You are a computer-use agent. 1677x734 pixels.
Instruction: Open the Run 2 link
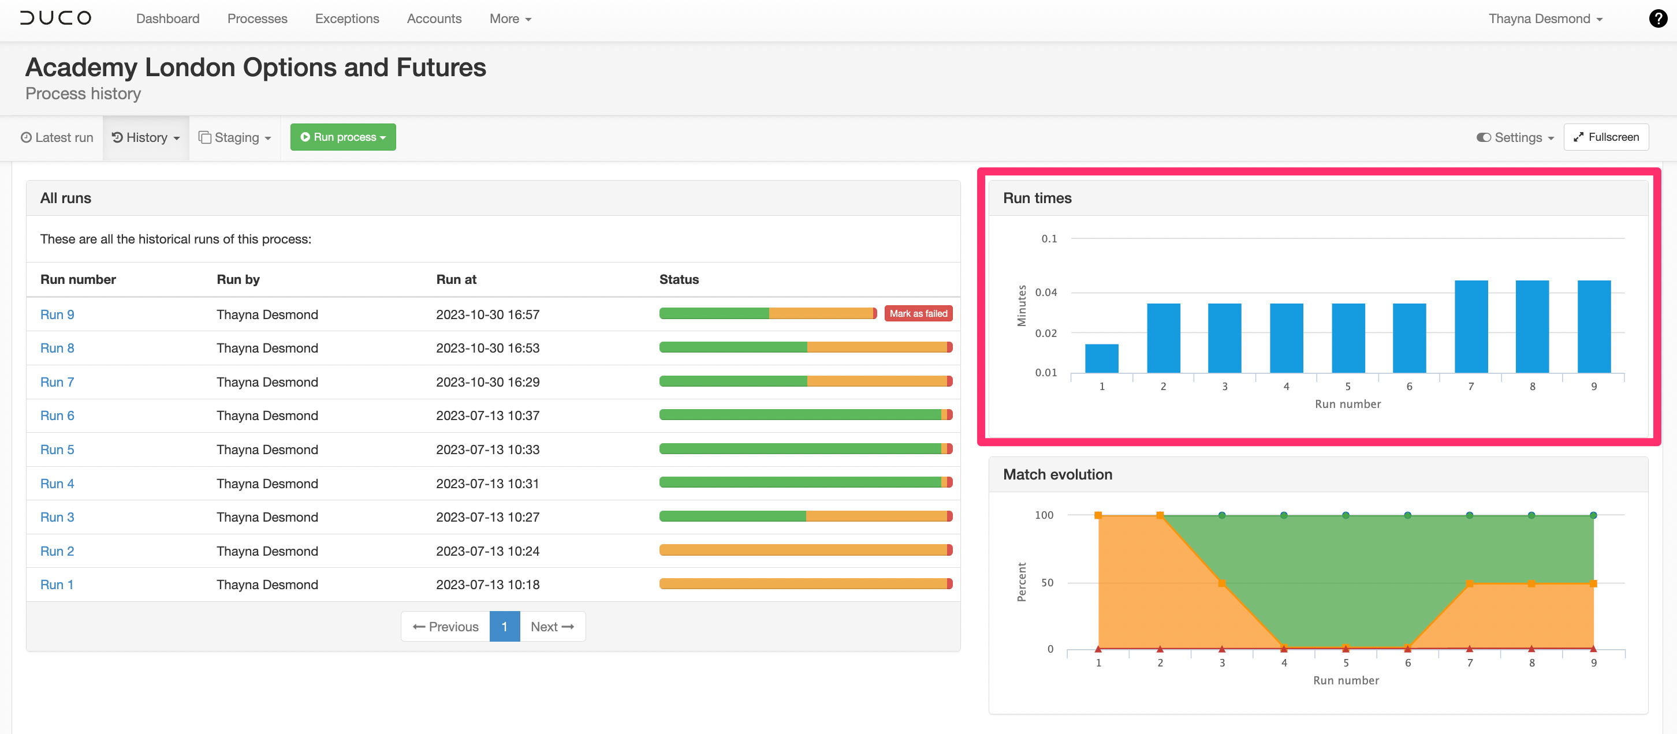coord(57,550)
